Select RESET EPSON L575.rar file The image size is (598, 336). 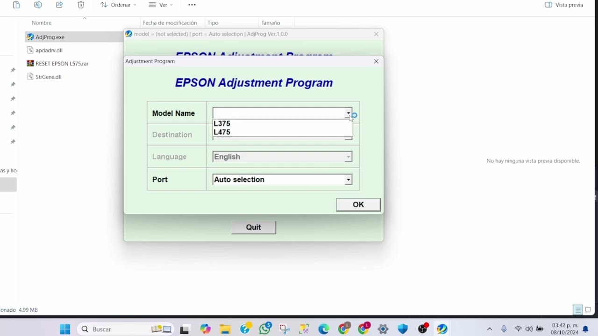point(62,63)
